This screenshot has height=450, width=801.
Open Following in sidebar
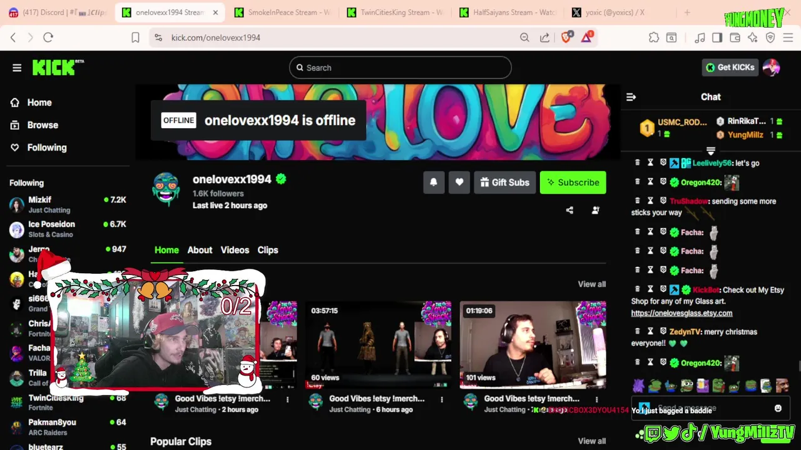click(x=47, y=147)
